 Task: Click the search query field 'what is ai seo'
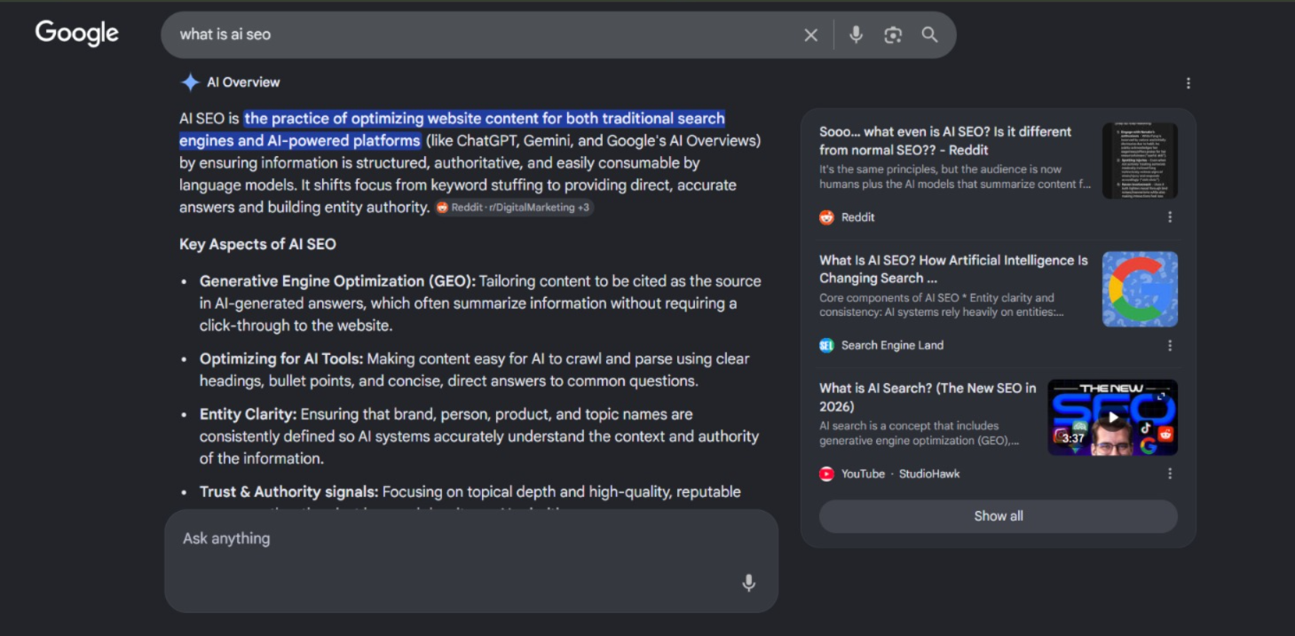[x=479, y=35]
